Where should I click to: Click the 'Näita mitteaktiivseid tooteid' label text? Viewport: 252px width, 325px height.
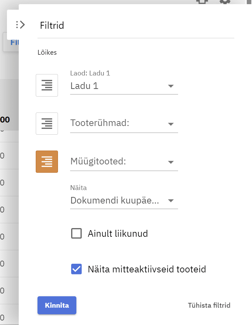pos(147,269)
